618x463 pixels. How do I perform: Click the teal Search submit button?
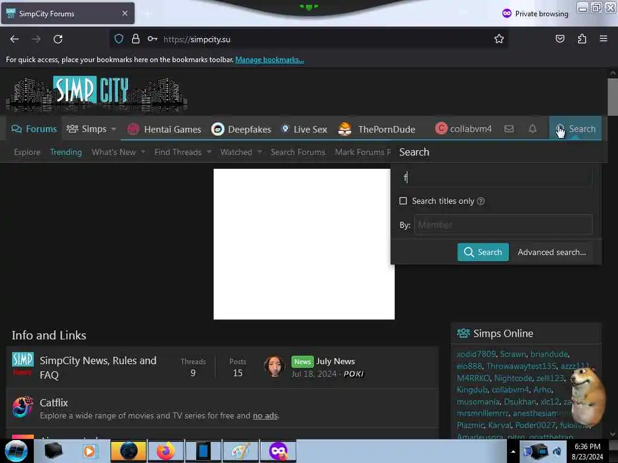(x=483, y=252)
